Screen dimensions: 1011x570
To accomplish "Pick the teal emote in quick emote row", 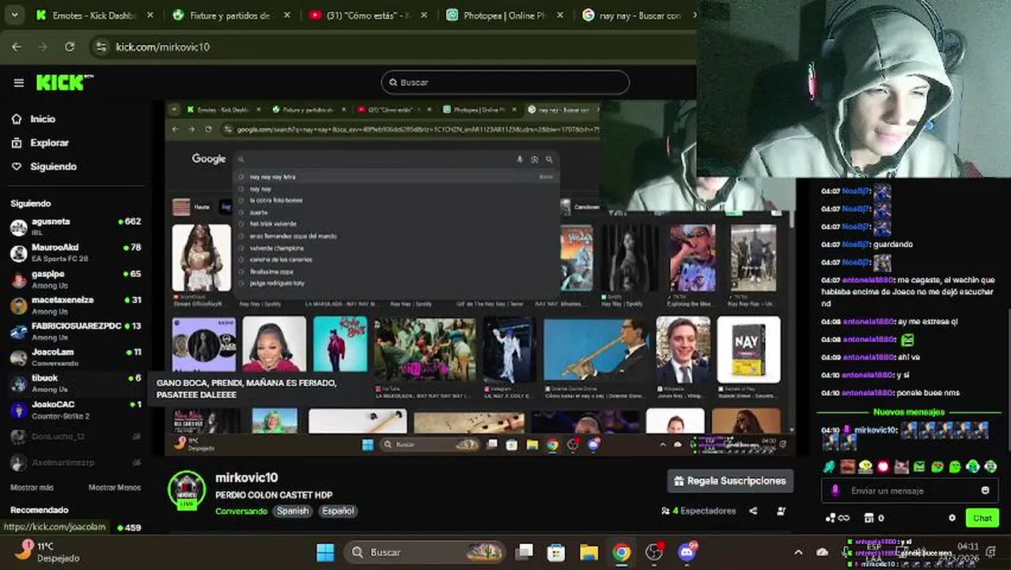I will [x=829, y=466].
